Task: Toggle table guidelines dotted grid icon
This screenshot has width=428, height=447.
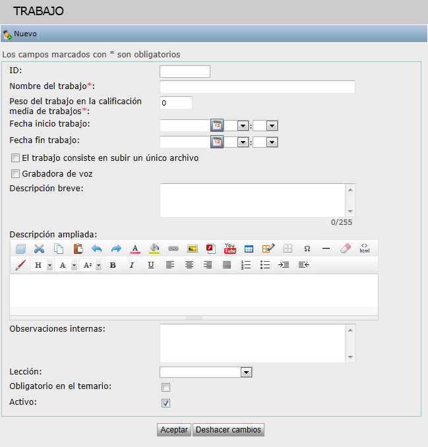Action: 288,249
